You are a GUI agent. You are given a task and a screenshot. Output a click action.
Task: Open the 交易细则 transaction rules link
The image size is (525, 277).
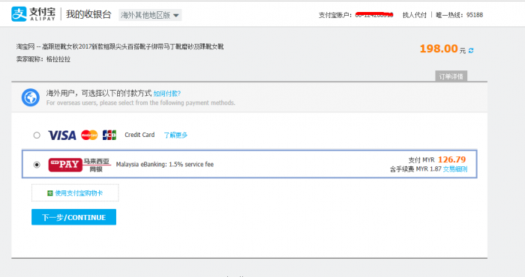point(455,169)
